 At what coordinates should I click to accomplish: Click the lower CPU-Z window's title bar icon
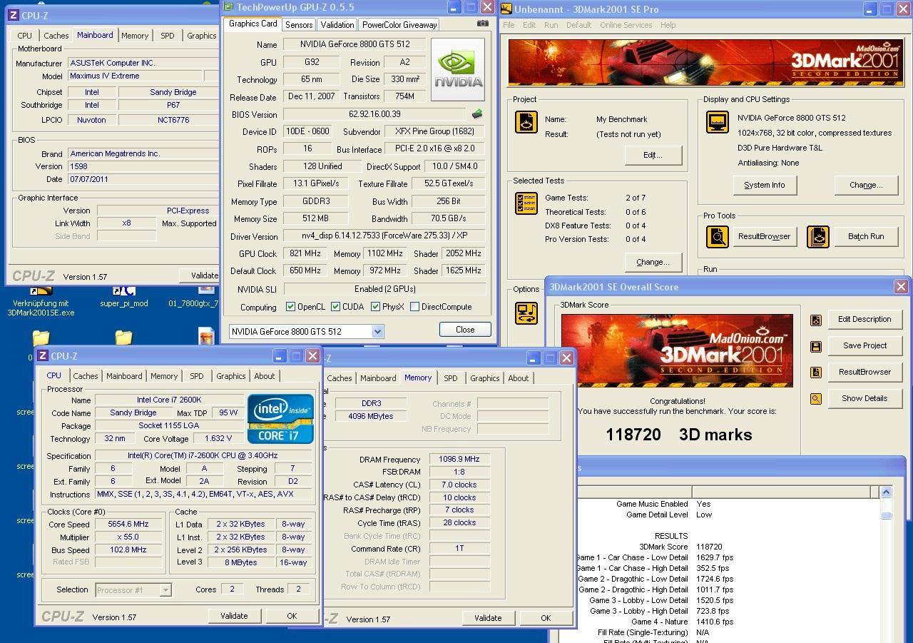[x=42, y=356]
